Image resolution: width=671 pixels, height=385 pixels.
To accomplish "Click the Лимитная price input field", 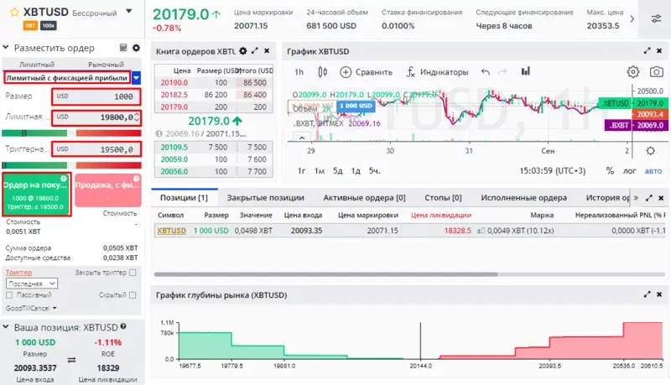I will coord(96,117).
